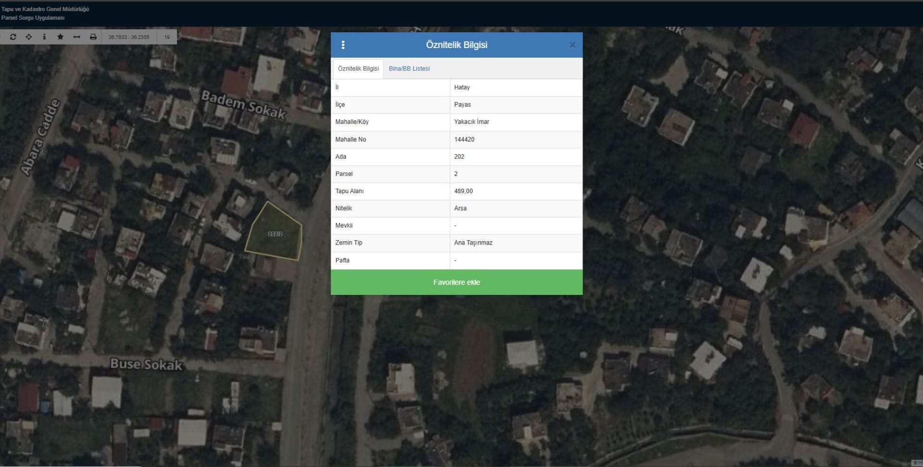
Task: Click the Parsel Sorgu Uygulaması title
Action: (33, 18)
